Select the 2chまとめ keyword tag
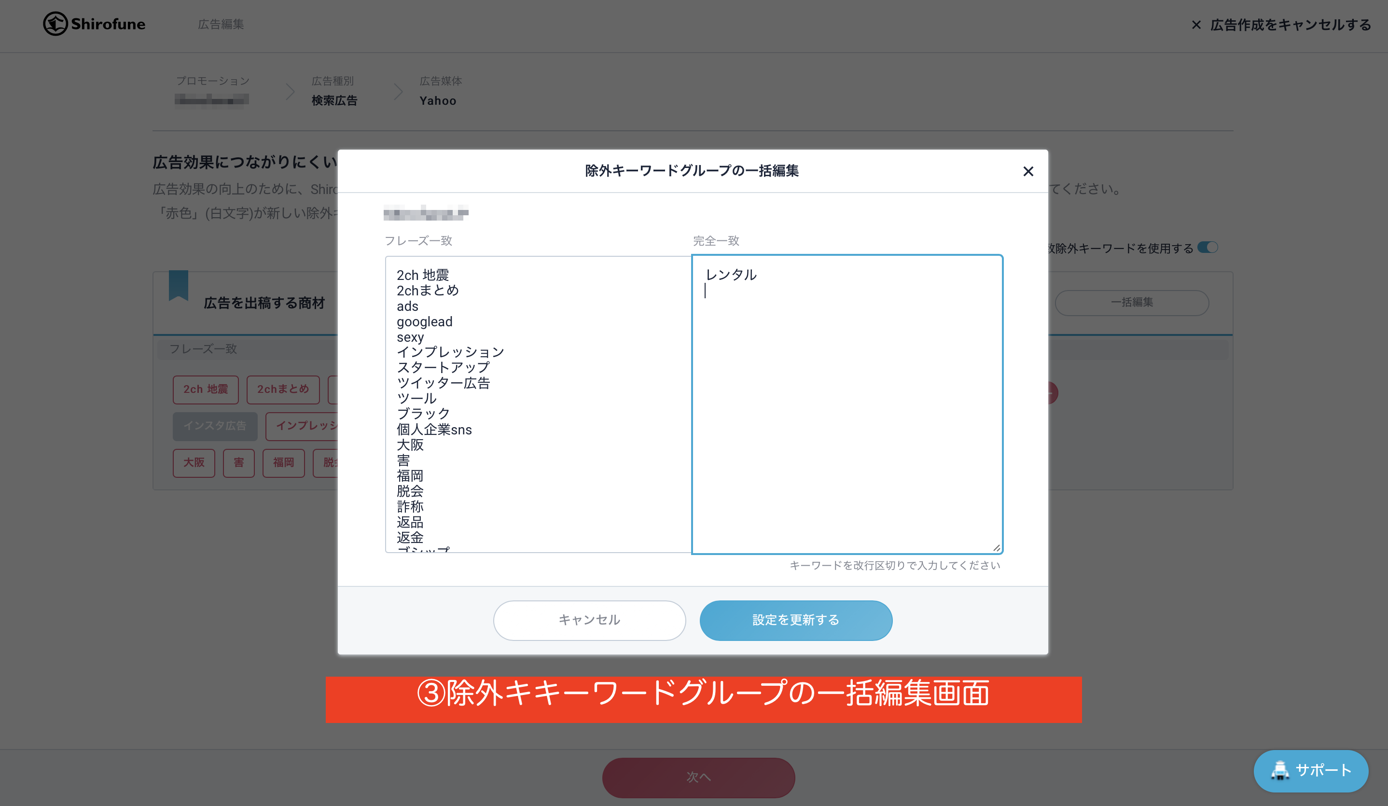Image resolution: width=1388 pixels, height=806 pixels. [x=283, y=389]
